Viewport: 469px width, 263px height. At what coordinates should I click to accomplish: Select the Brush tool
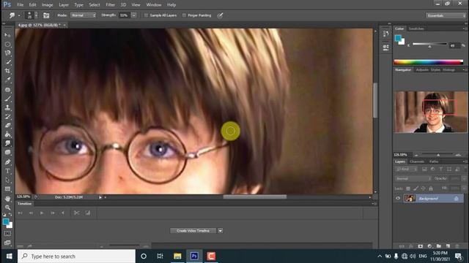(7, 99)
